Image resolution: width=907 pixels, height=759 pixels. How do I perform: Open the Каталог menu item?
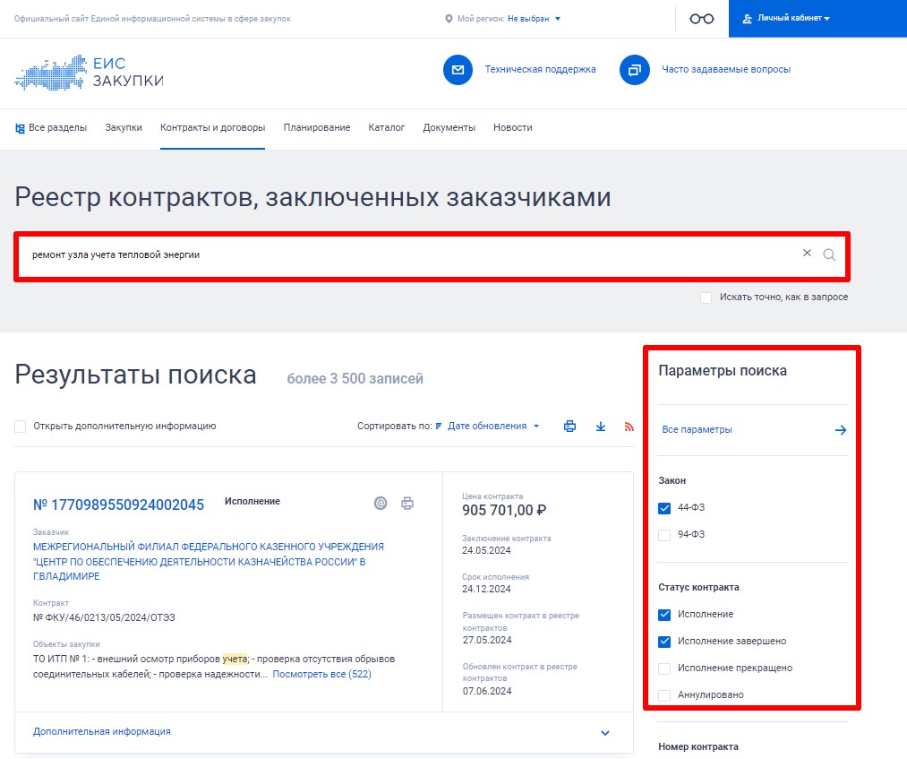tap(387, 127)
